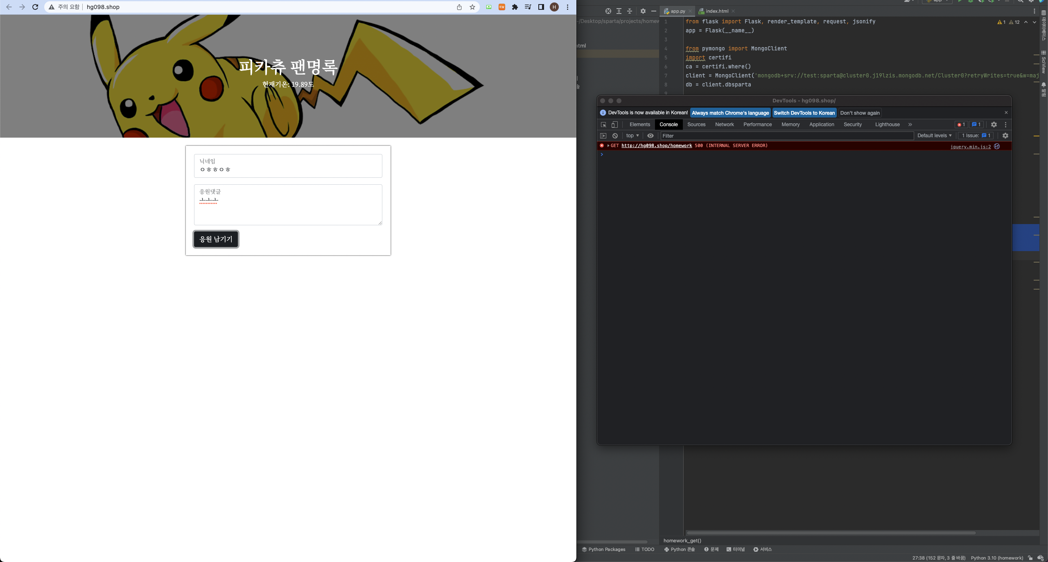Screen dimensions: 1048x562
Task: Click the not-secure warning icon in address bar
Action: (x=52, y=7)
